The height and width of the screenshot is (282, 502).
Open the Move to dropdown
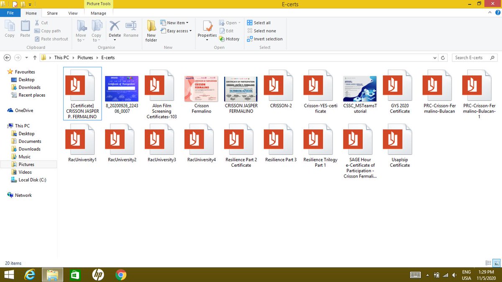(x=81, y=31)
